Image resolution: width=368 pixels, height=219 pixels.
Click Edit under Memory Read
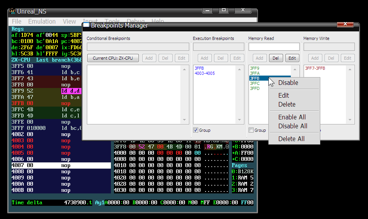292,58
